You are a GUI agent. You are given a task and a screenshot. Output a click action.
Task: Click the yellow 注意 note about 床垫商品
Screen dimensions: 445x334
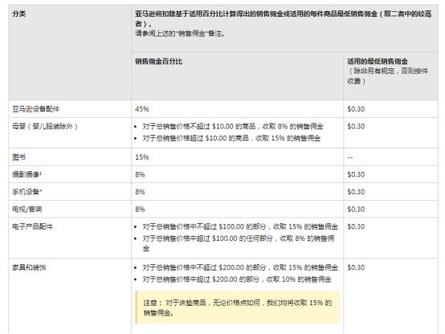(238, 308)
